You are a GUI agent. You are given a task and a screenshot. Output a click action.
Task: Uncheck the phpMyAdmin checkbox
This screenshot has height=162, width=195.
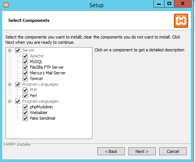25,107
